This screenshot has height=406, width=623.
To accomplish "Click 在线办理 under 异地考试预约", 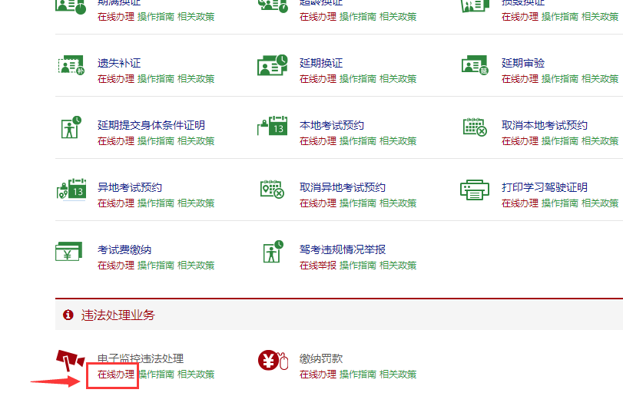I will 116,203.
